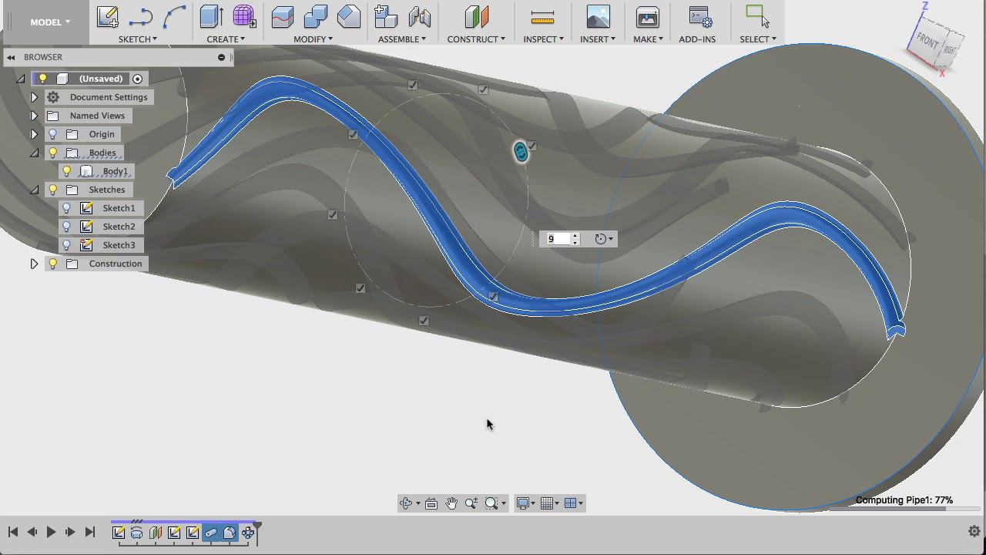
Task: Expand the Document Settings node
Action: click(34, 97)
